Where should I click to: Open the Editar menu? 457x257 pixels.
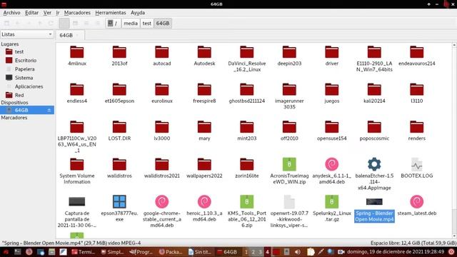(31, 13)
